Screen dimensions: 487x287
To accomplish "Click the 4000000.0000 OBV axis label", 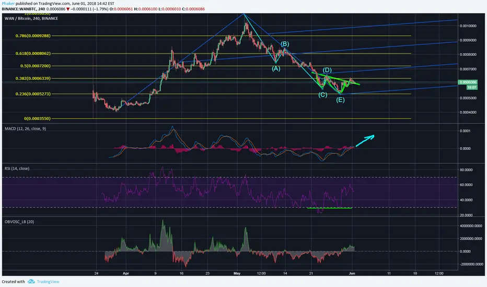I will [x=471, y=226].
